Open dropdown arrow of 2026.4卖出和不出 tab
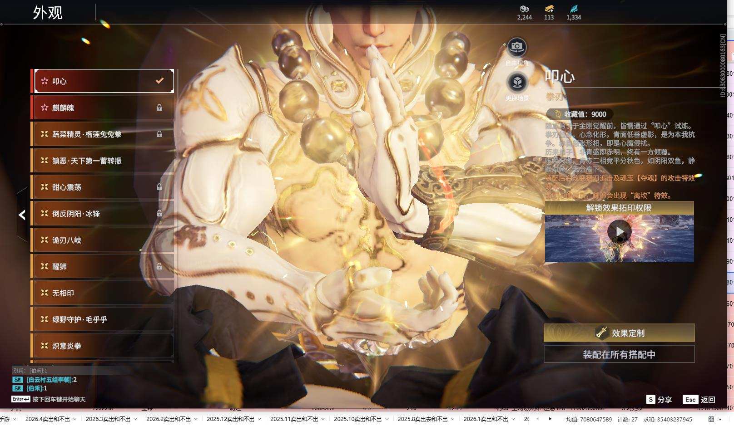The width and height of the screenshot is (734, 426). (75, 419)
